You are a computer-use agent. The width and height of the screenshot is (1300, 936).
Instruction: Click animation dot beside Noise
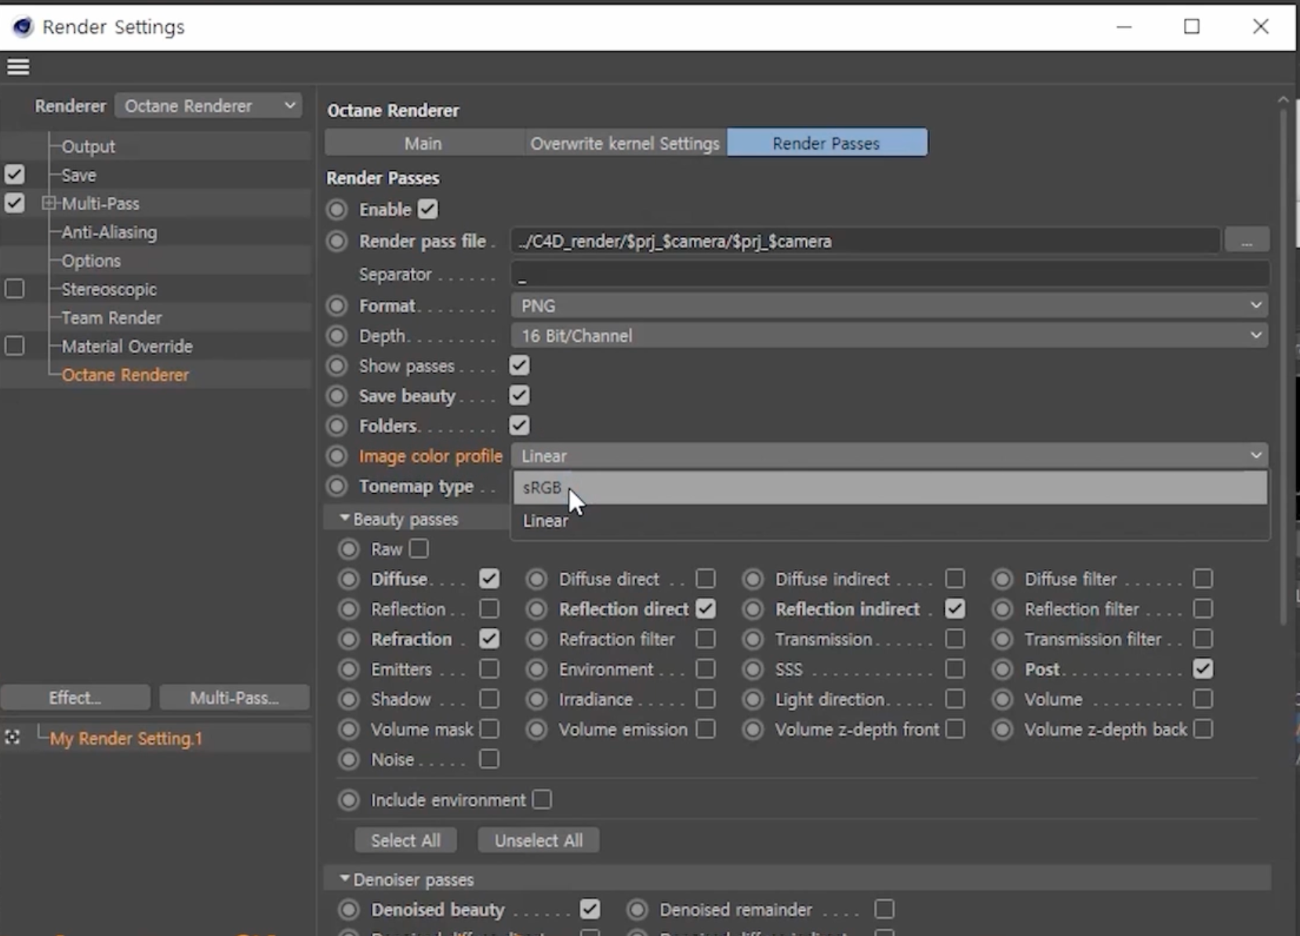click(x=349, y=759)
